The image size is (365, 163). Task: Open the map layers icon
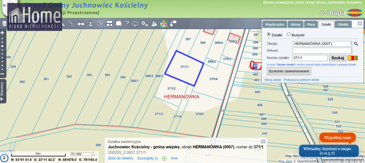pyautogui.click(x=4, y=24)
